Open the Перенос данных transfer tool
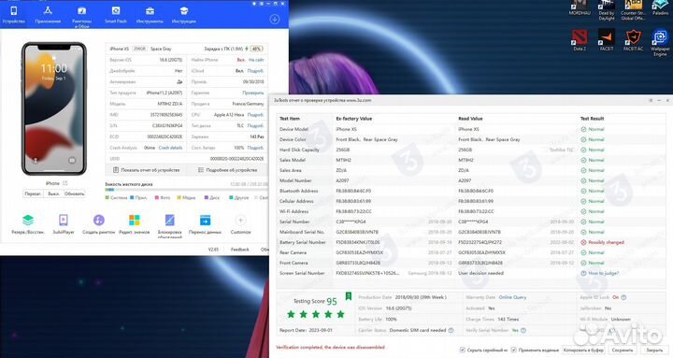 [205, 224]
